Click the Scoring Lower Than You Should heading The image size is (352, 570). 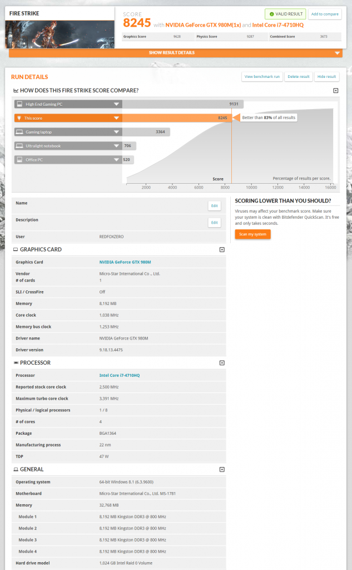(x=283, y=200)
